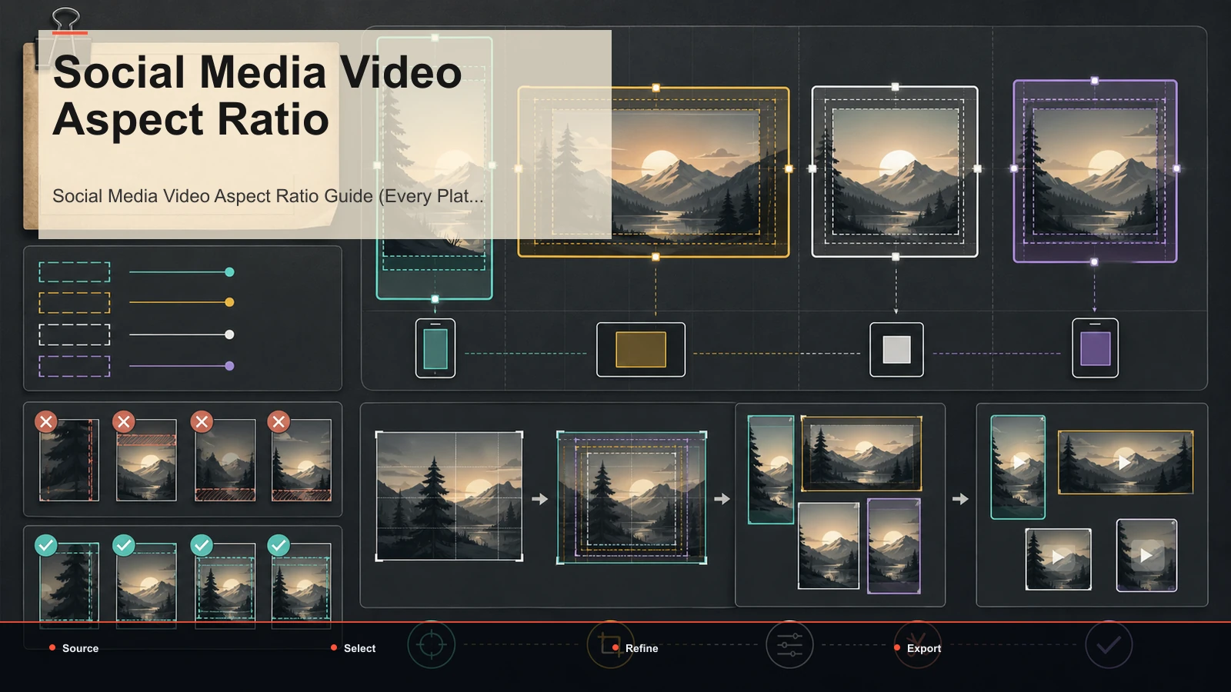The height and width of the screenshot is (692, 1231).
Task: Play the wide yellow-framed landscape video
Action: tap(1126, 462)
